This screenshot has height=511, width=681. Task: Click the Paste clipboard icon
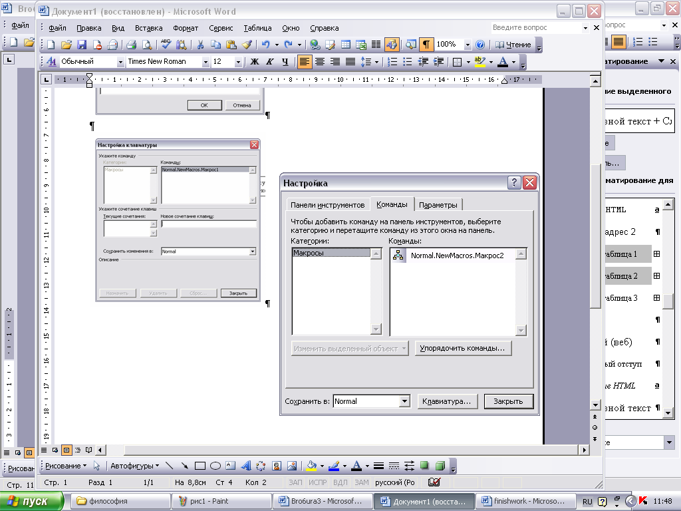[x=231, y=45]
